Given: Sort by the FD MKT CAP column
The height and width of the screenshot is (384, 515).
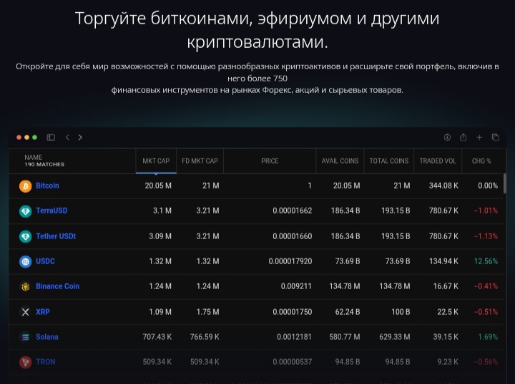Looking at the screenshot, I should coord(200,161).
